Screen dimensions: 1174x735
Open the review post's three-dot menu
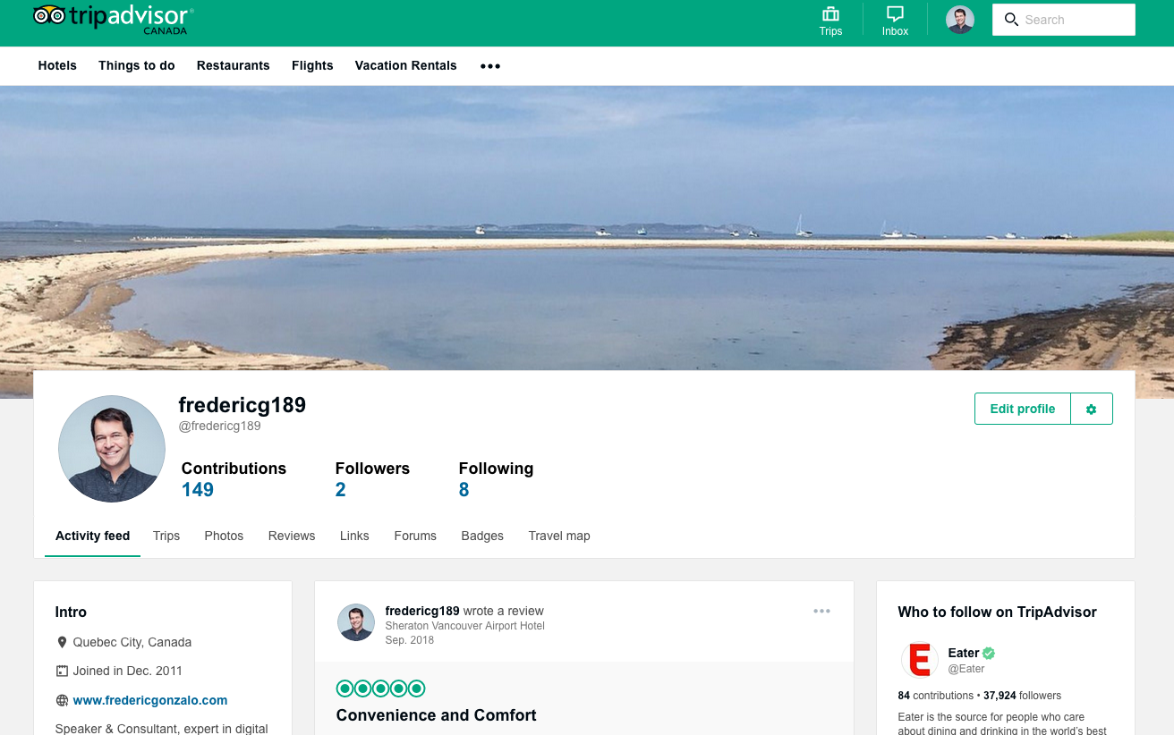[821, 611]
